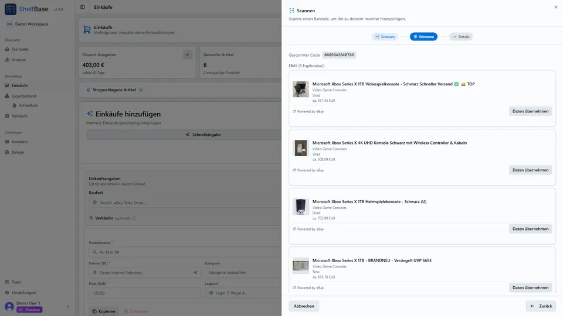Open Startseite in sidebar
563x316 pixels.
pyautogui.click(x=20, y=49)
